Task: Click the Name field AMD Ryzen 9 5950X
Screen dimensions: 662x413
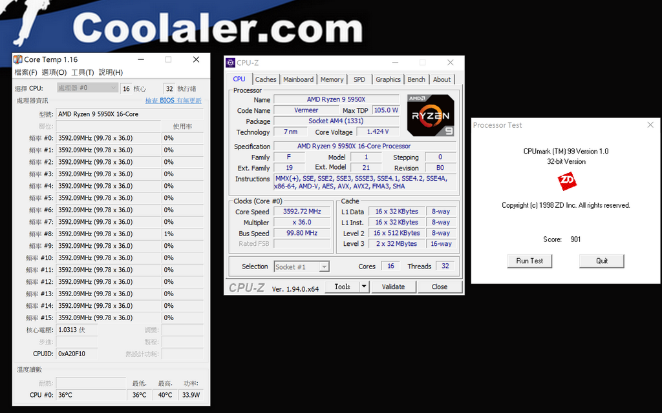Action: coord(336,99)
